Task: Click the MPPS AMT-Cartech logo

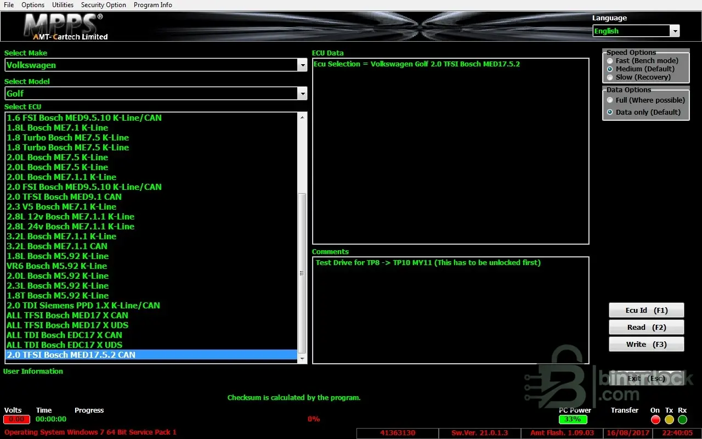Action: point(66,26)
